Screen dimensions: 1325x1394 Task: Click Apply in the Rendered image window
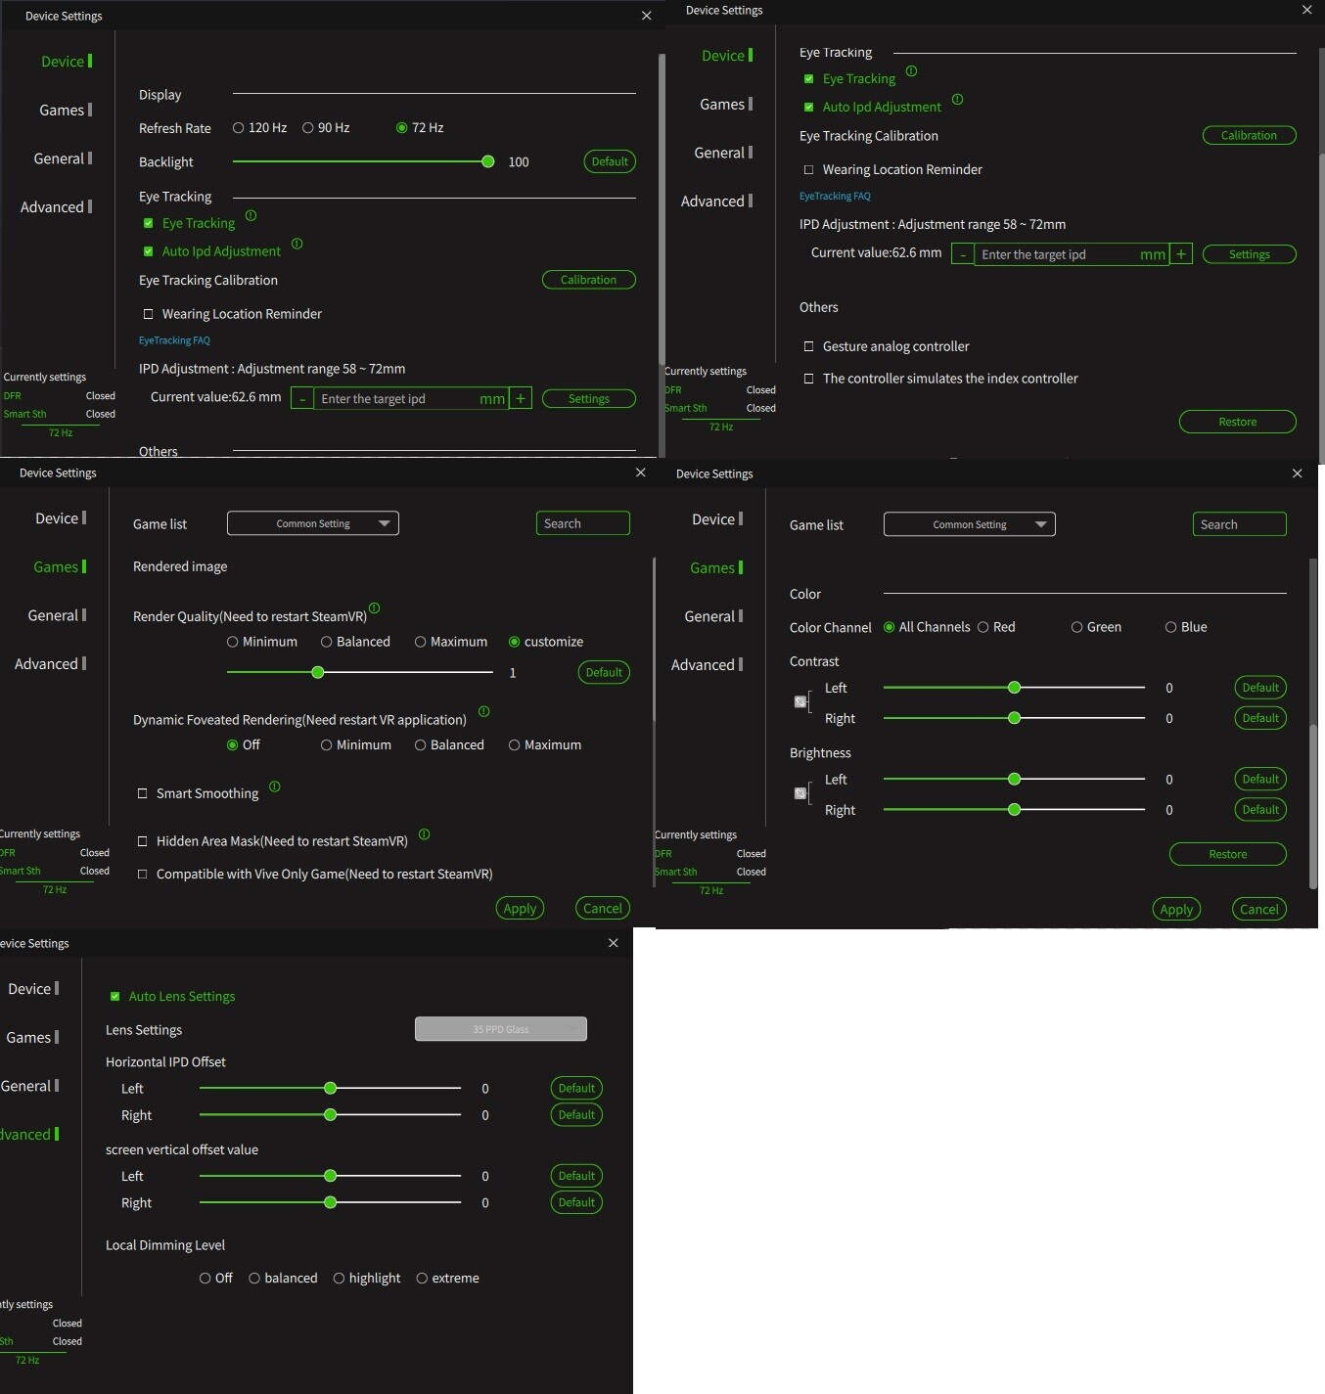(x=520, y=909)
